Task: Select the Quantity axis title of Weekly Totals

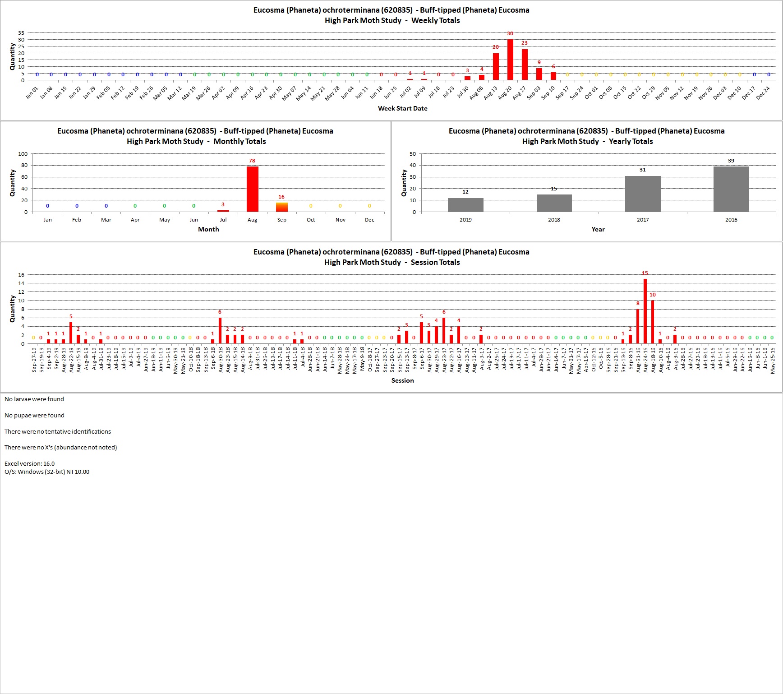Action: [x=12, y=57]
